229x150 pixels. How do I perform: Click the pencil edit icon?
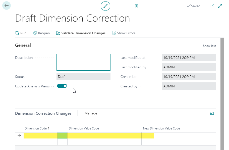[105, 6]
